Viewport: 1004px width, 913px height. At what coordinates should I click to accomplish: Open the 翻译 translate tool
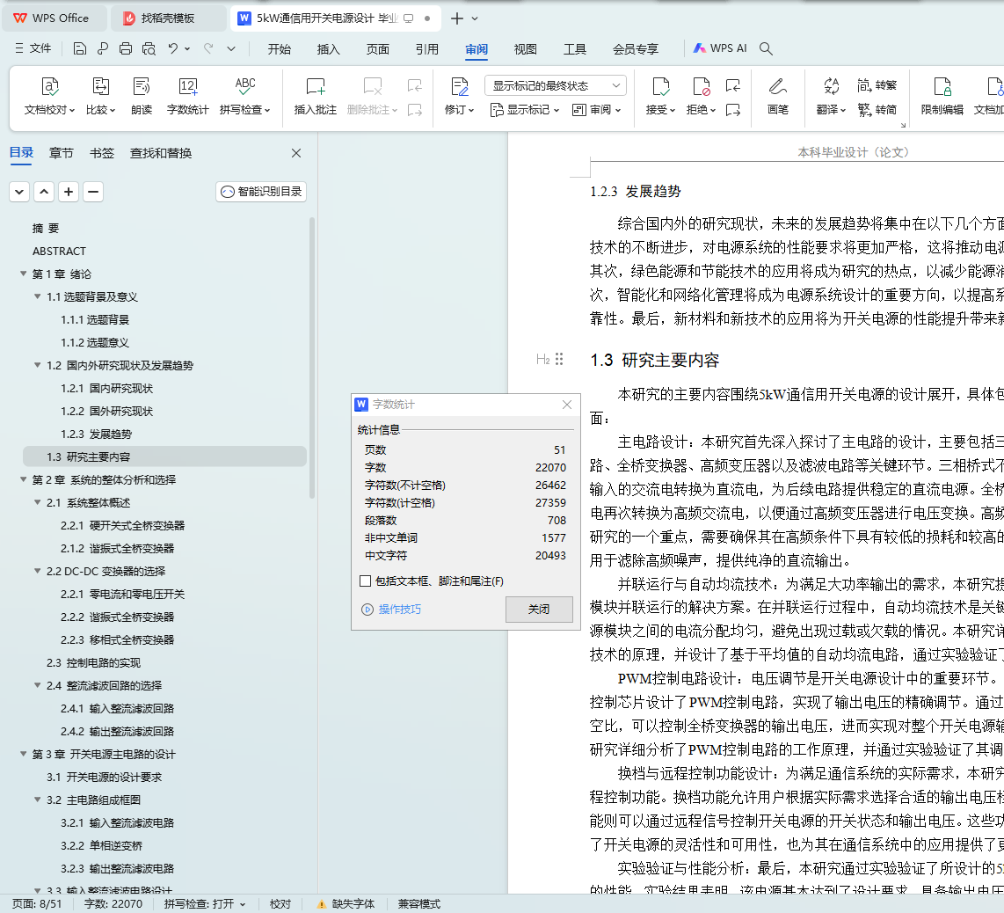(x=831, y=96)
